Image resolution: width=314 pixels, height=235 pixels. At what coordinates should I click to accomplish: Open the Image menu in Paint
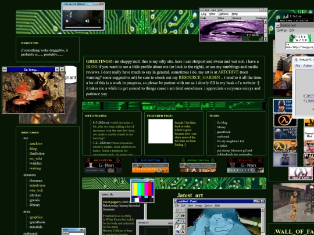coord(199,205)
